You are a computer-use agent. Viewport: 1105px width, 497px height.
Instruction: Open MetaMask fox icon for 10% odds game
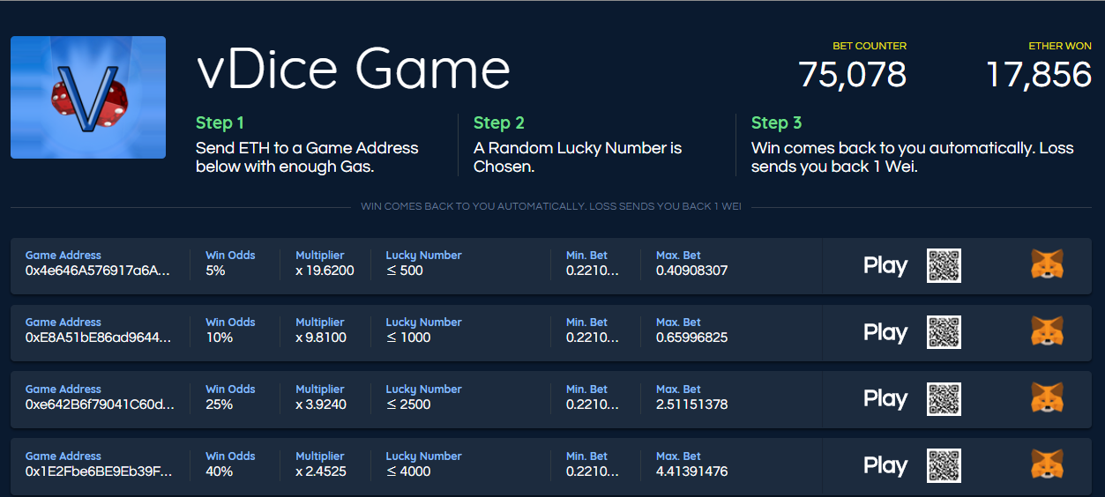pos(1048,332)
